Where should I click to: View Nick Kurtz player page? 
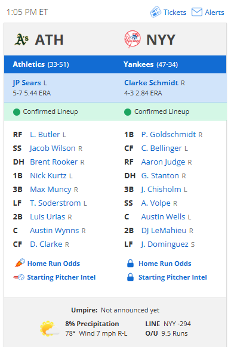(x=48, y=175)
